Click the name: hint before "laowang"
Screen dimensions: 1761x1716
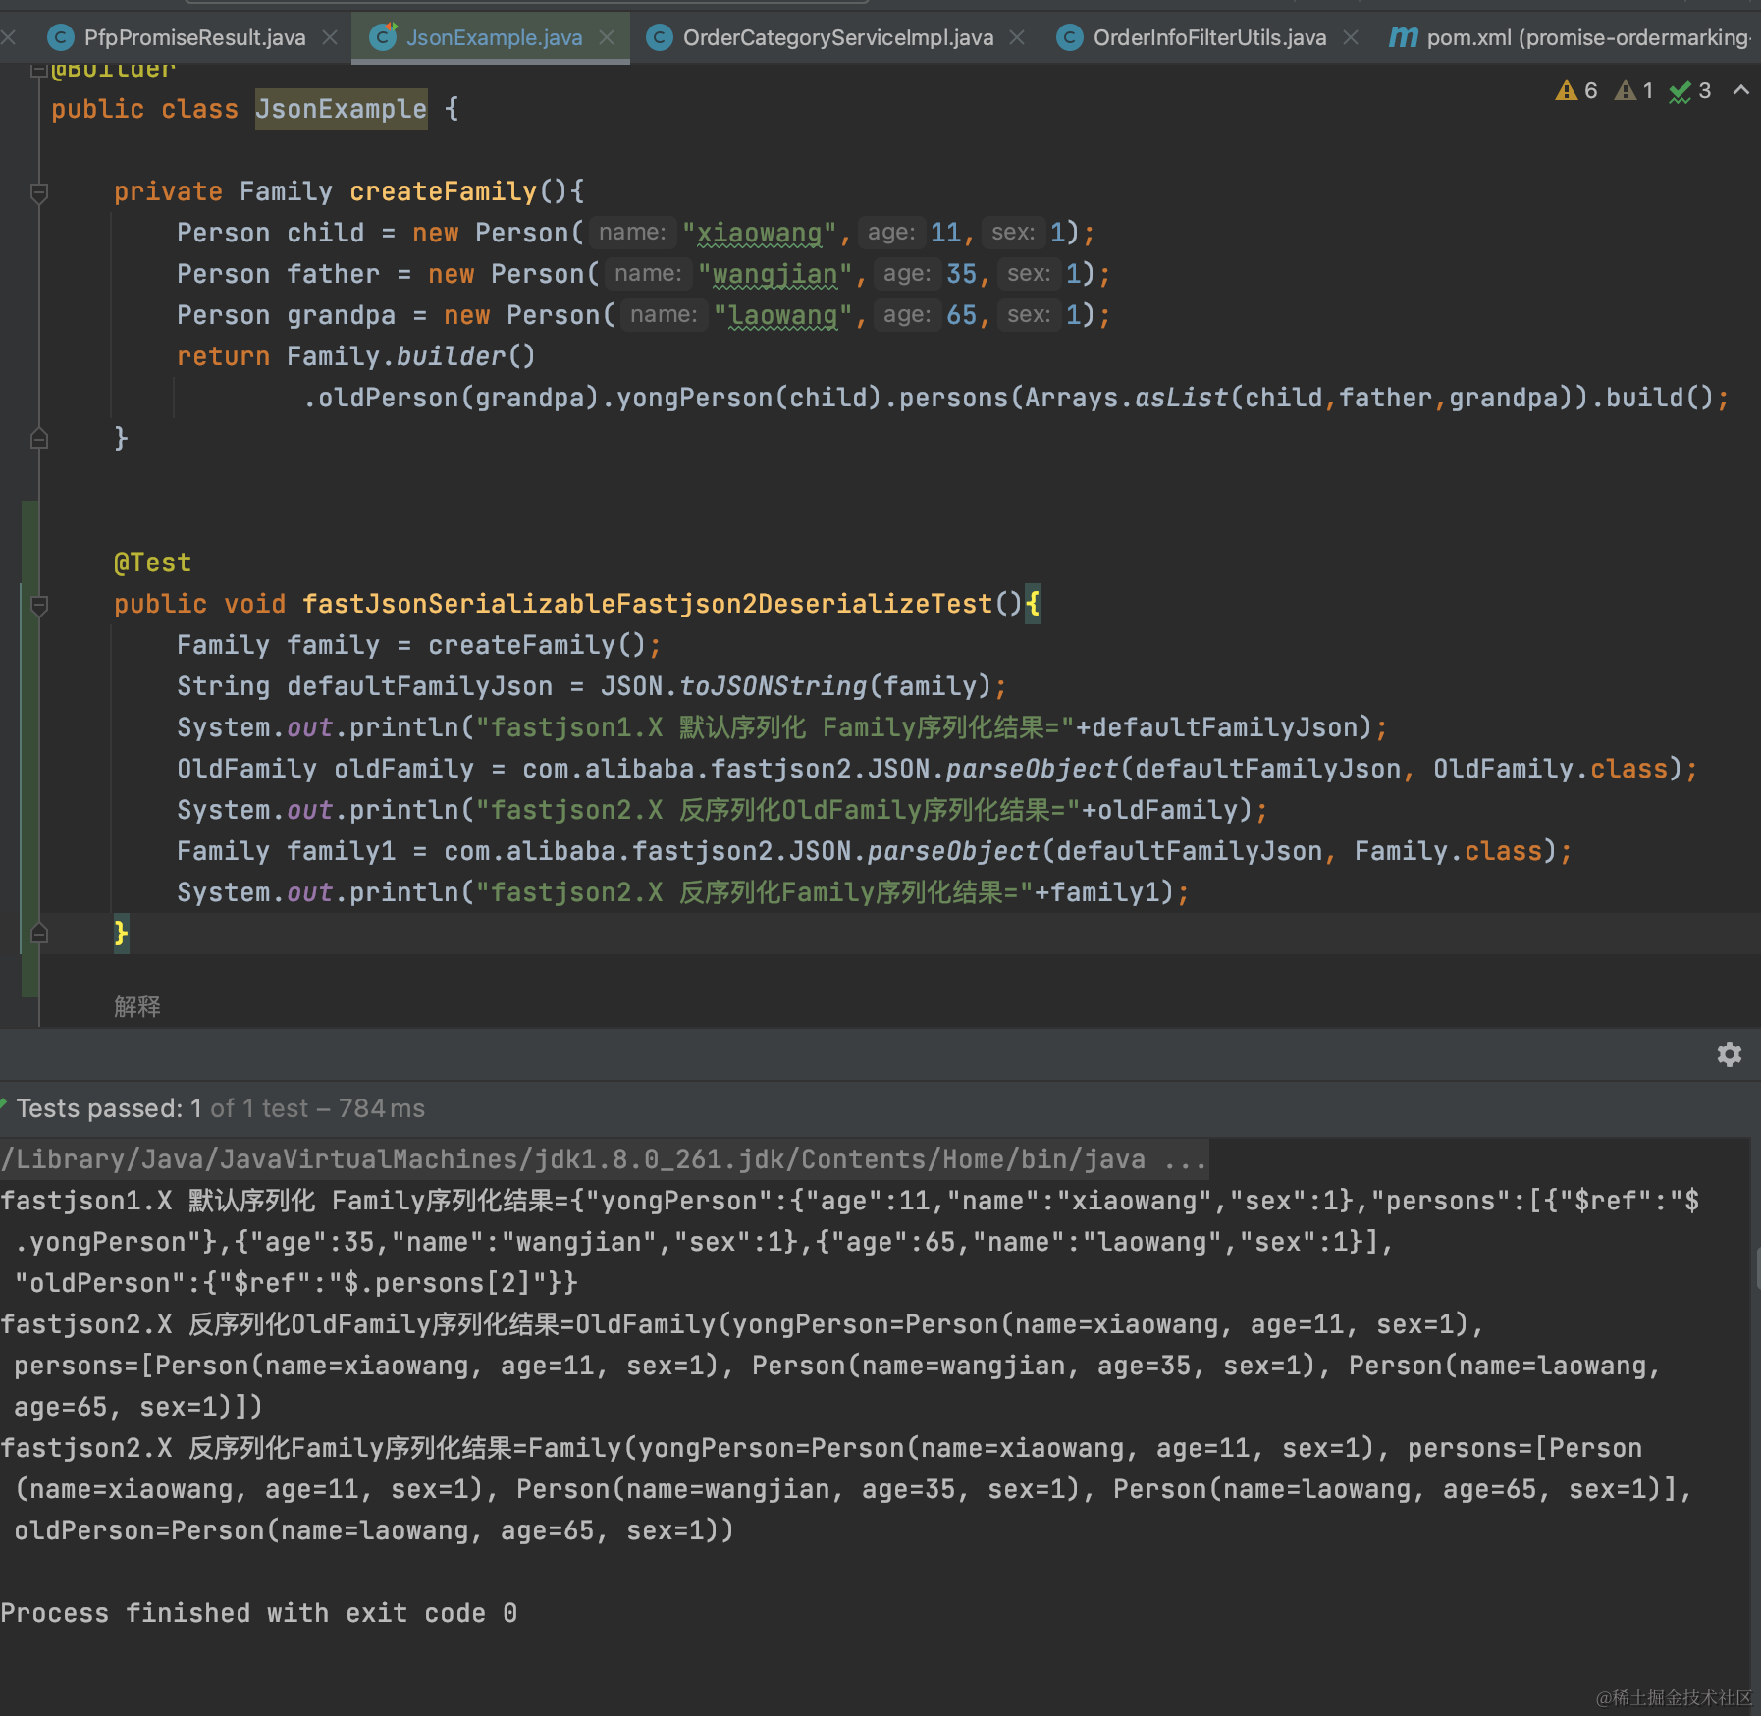coord(665,315)
